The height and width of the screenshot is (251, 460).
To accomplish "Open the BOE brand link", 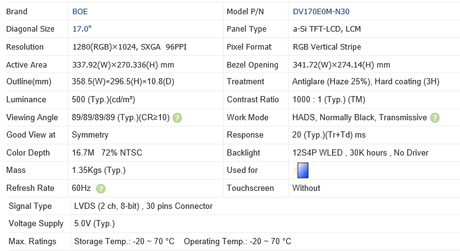I will tap(81, 11).
